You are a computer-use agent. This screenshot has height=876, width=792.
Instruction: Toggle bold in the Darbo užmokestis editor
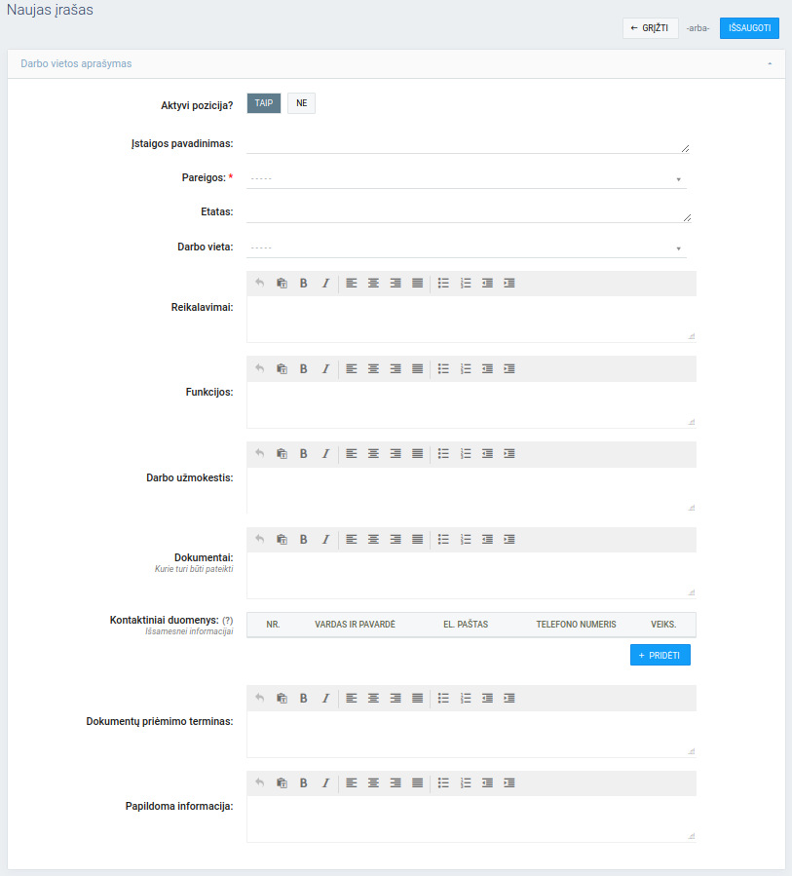(303, 454)
